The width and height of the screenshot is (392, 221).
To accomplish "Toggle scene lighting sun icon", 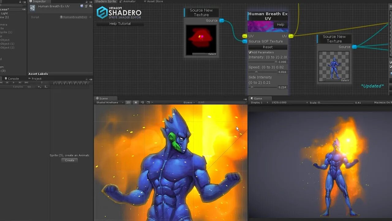I will [136, 103].
